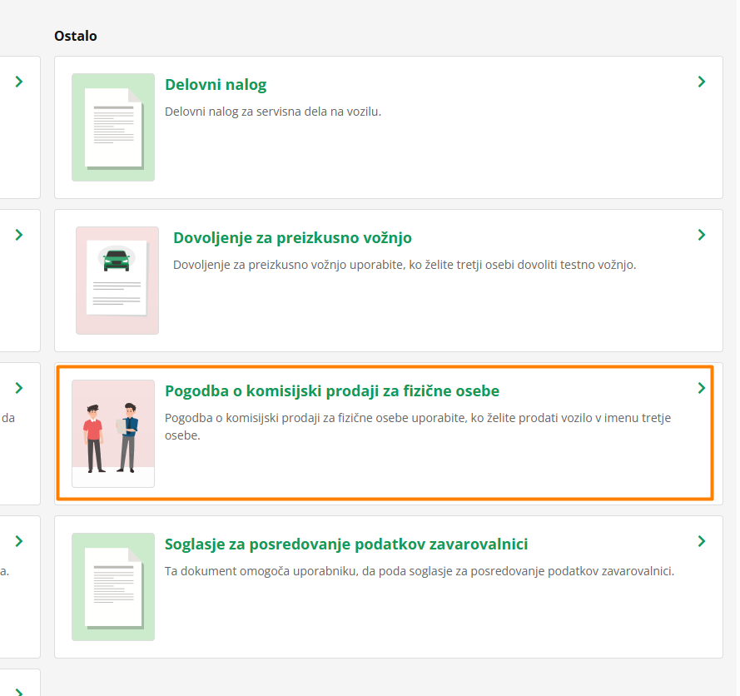Click the Delovni nalog document icon

click(113, 127)
